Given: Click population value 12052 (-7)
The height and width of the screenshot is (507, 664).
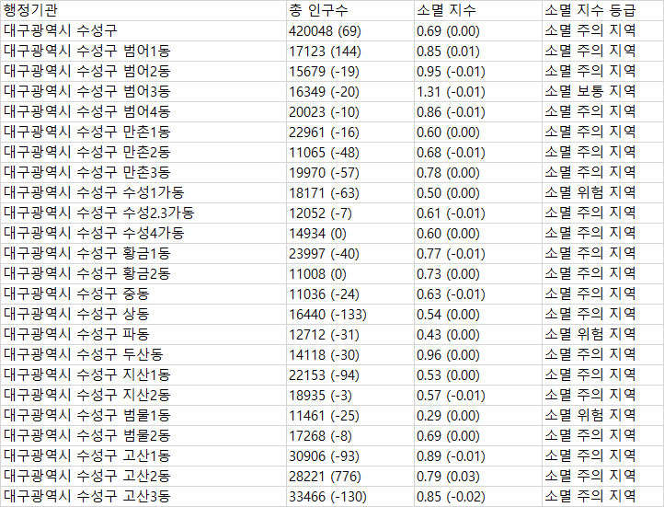Looking at the screenshot, I should coord(320,213).
